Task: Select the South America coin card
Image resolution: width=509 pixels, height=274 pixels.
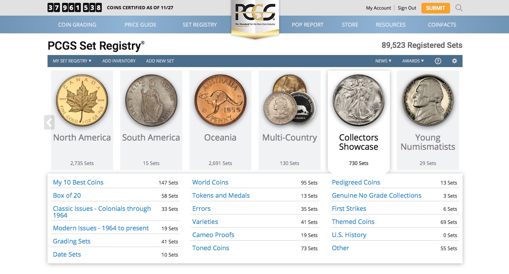Action: tap(151, 120)
